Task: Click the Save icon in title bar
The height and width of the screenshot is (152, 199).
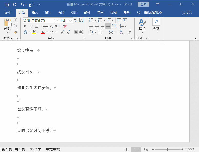Action: coord(7,5)
